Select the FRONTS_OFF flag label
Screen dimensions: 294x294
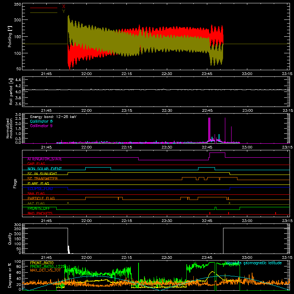(39, 208)
